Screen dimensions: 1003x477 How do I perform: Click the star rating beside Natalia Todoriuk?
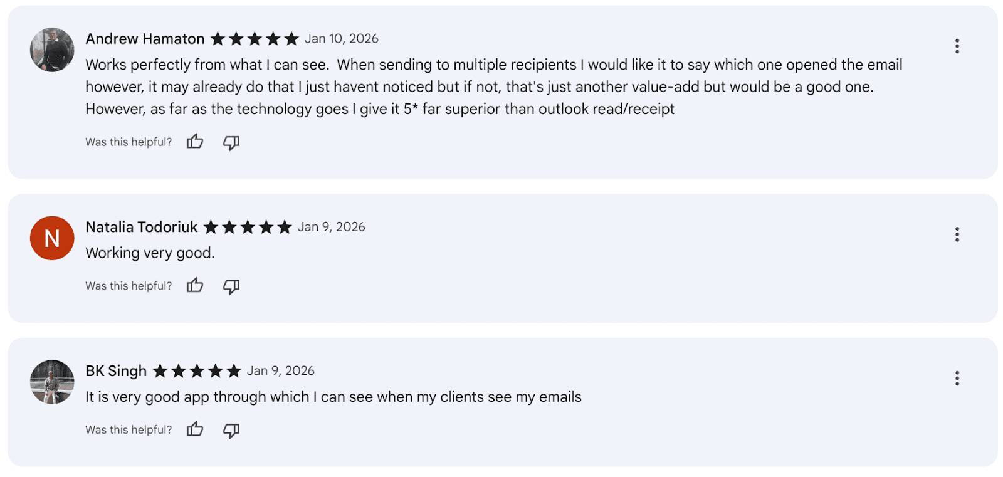point(248,227)
